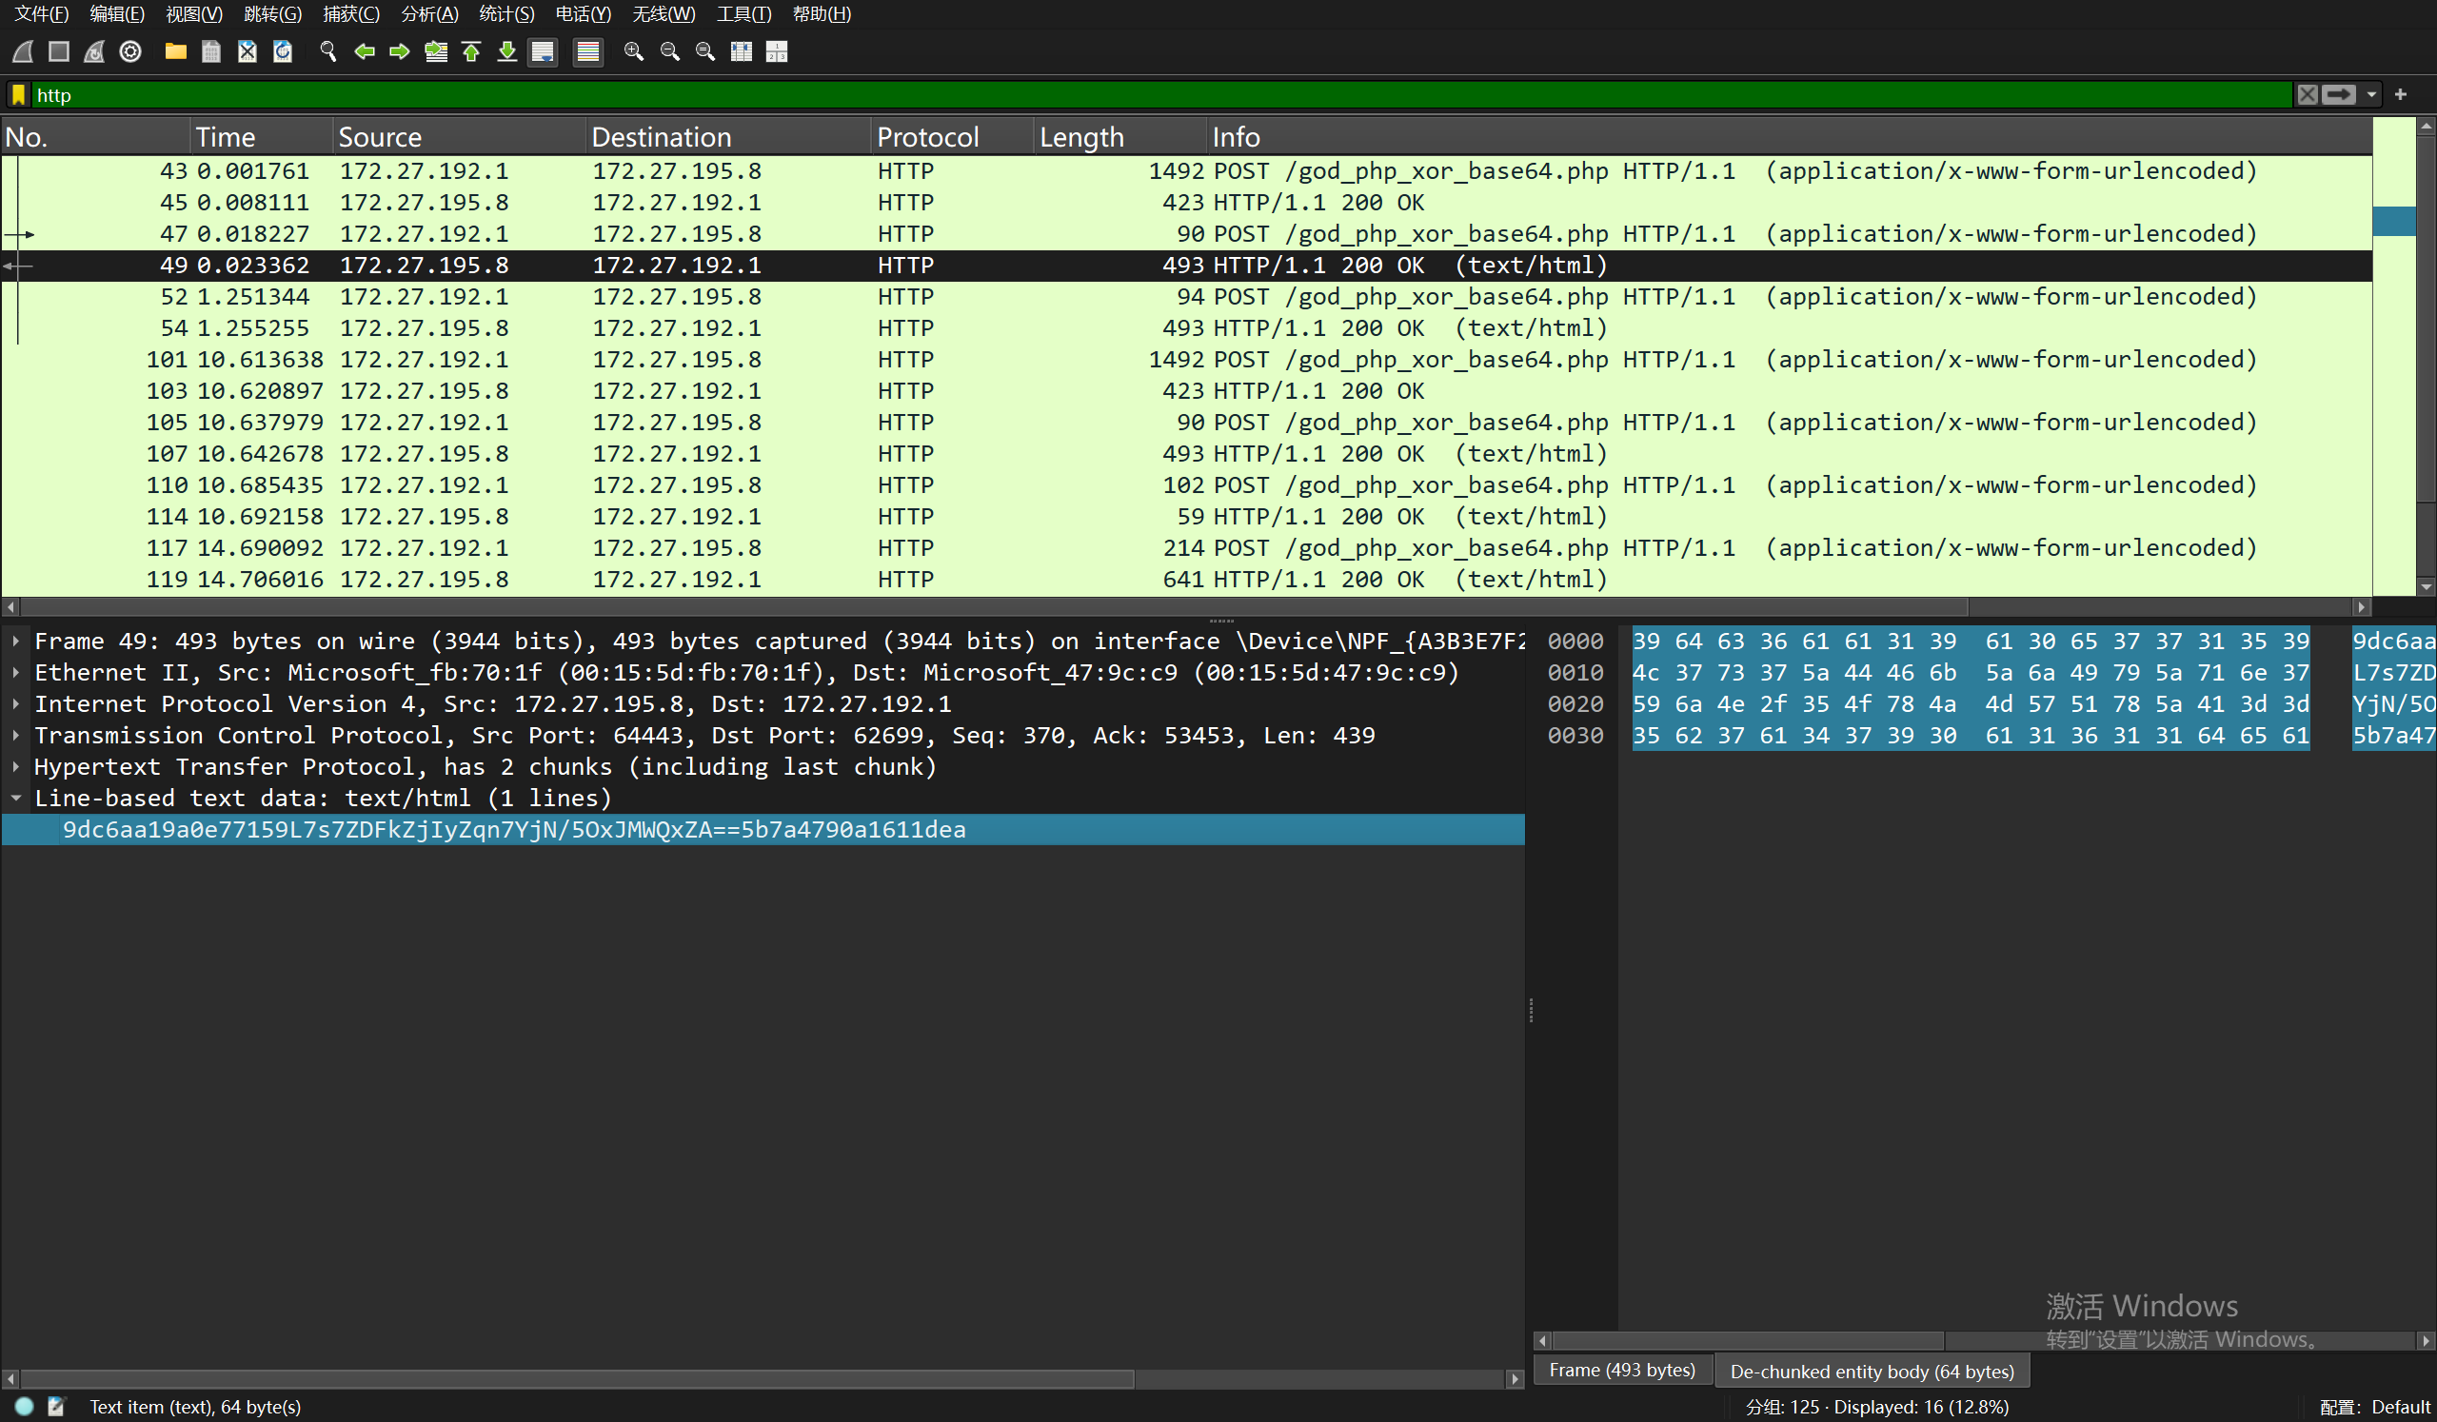Click the capture options gear icon
Image resolution: width=2437 pixels, height=1422 pixels.
[x=130, y=51]
